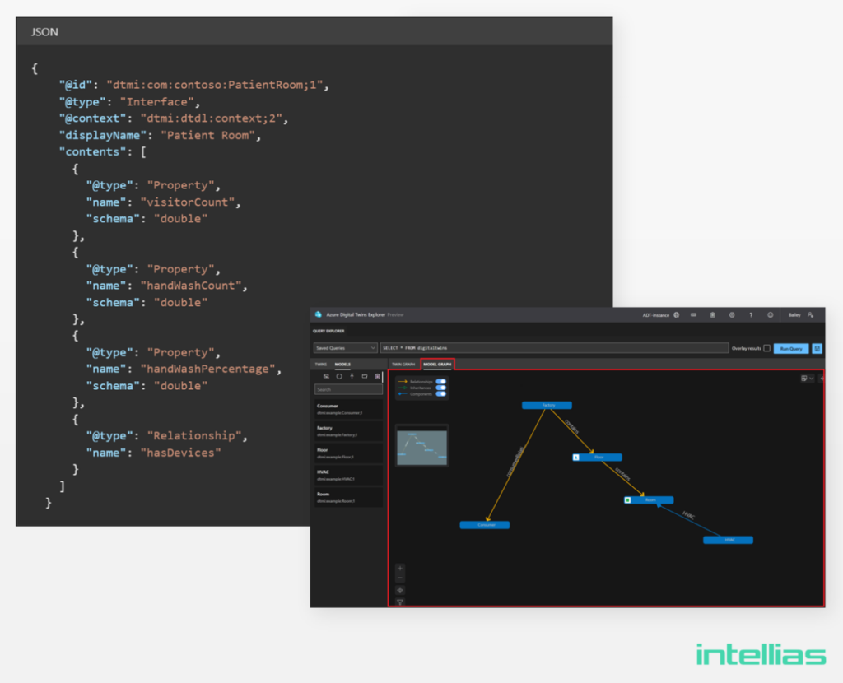Open the help question mark icon

(x=750, y=314)
